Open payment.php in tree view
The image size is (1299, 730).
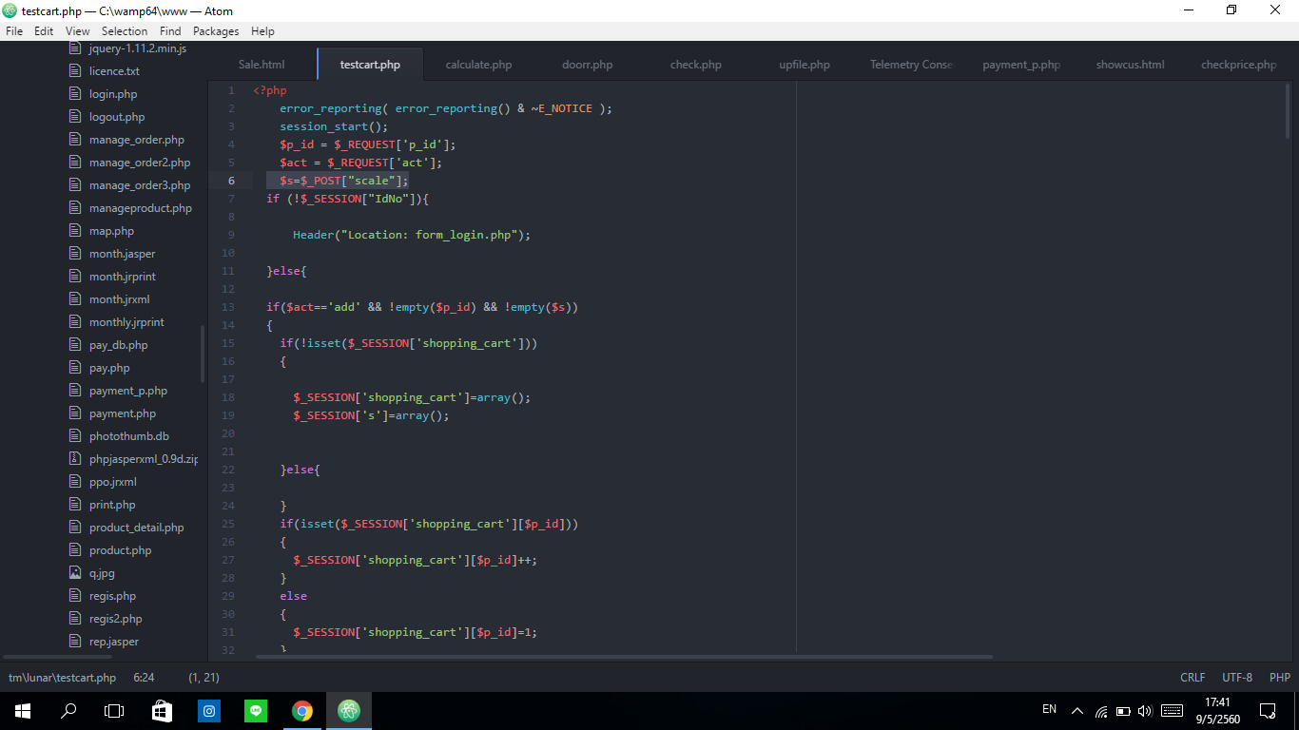point(123,413)
